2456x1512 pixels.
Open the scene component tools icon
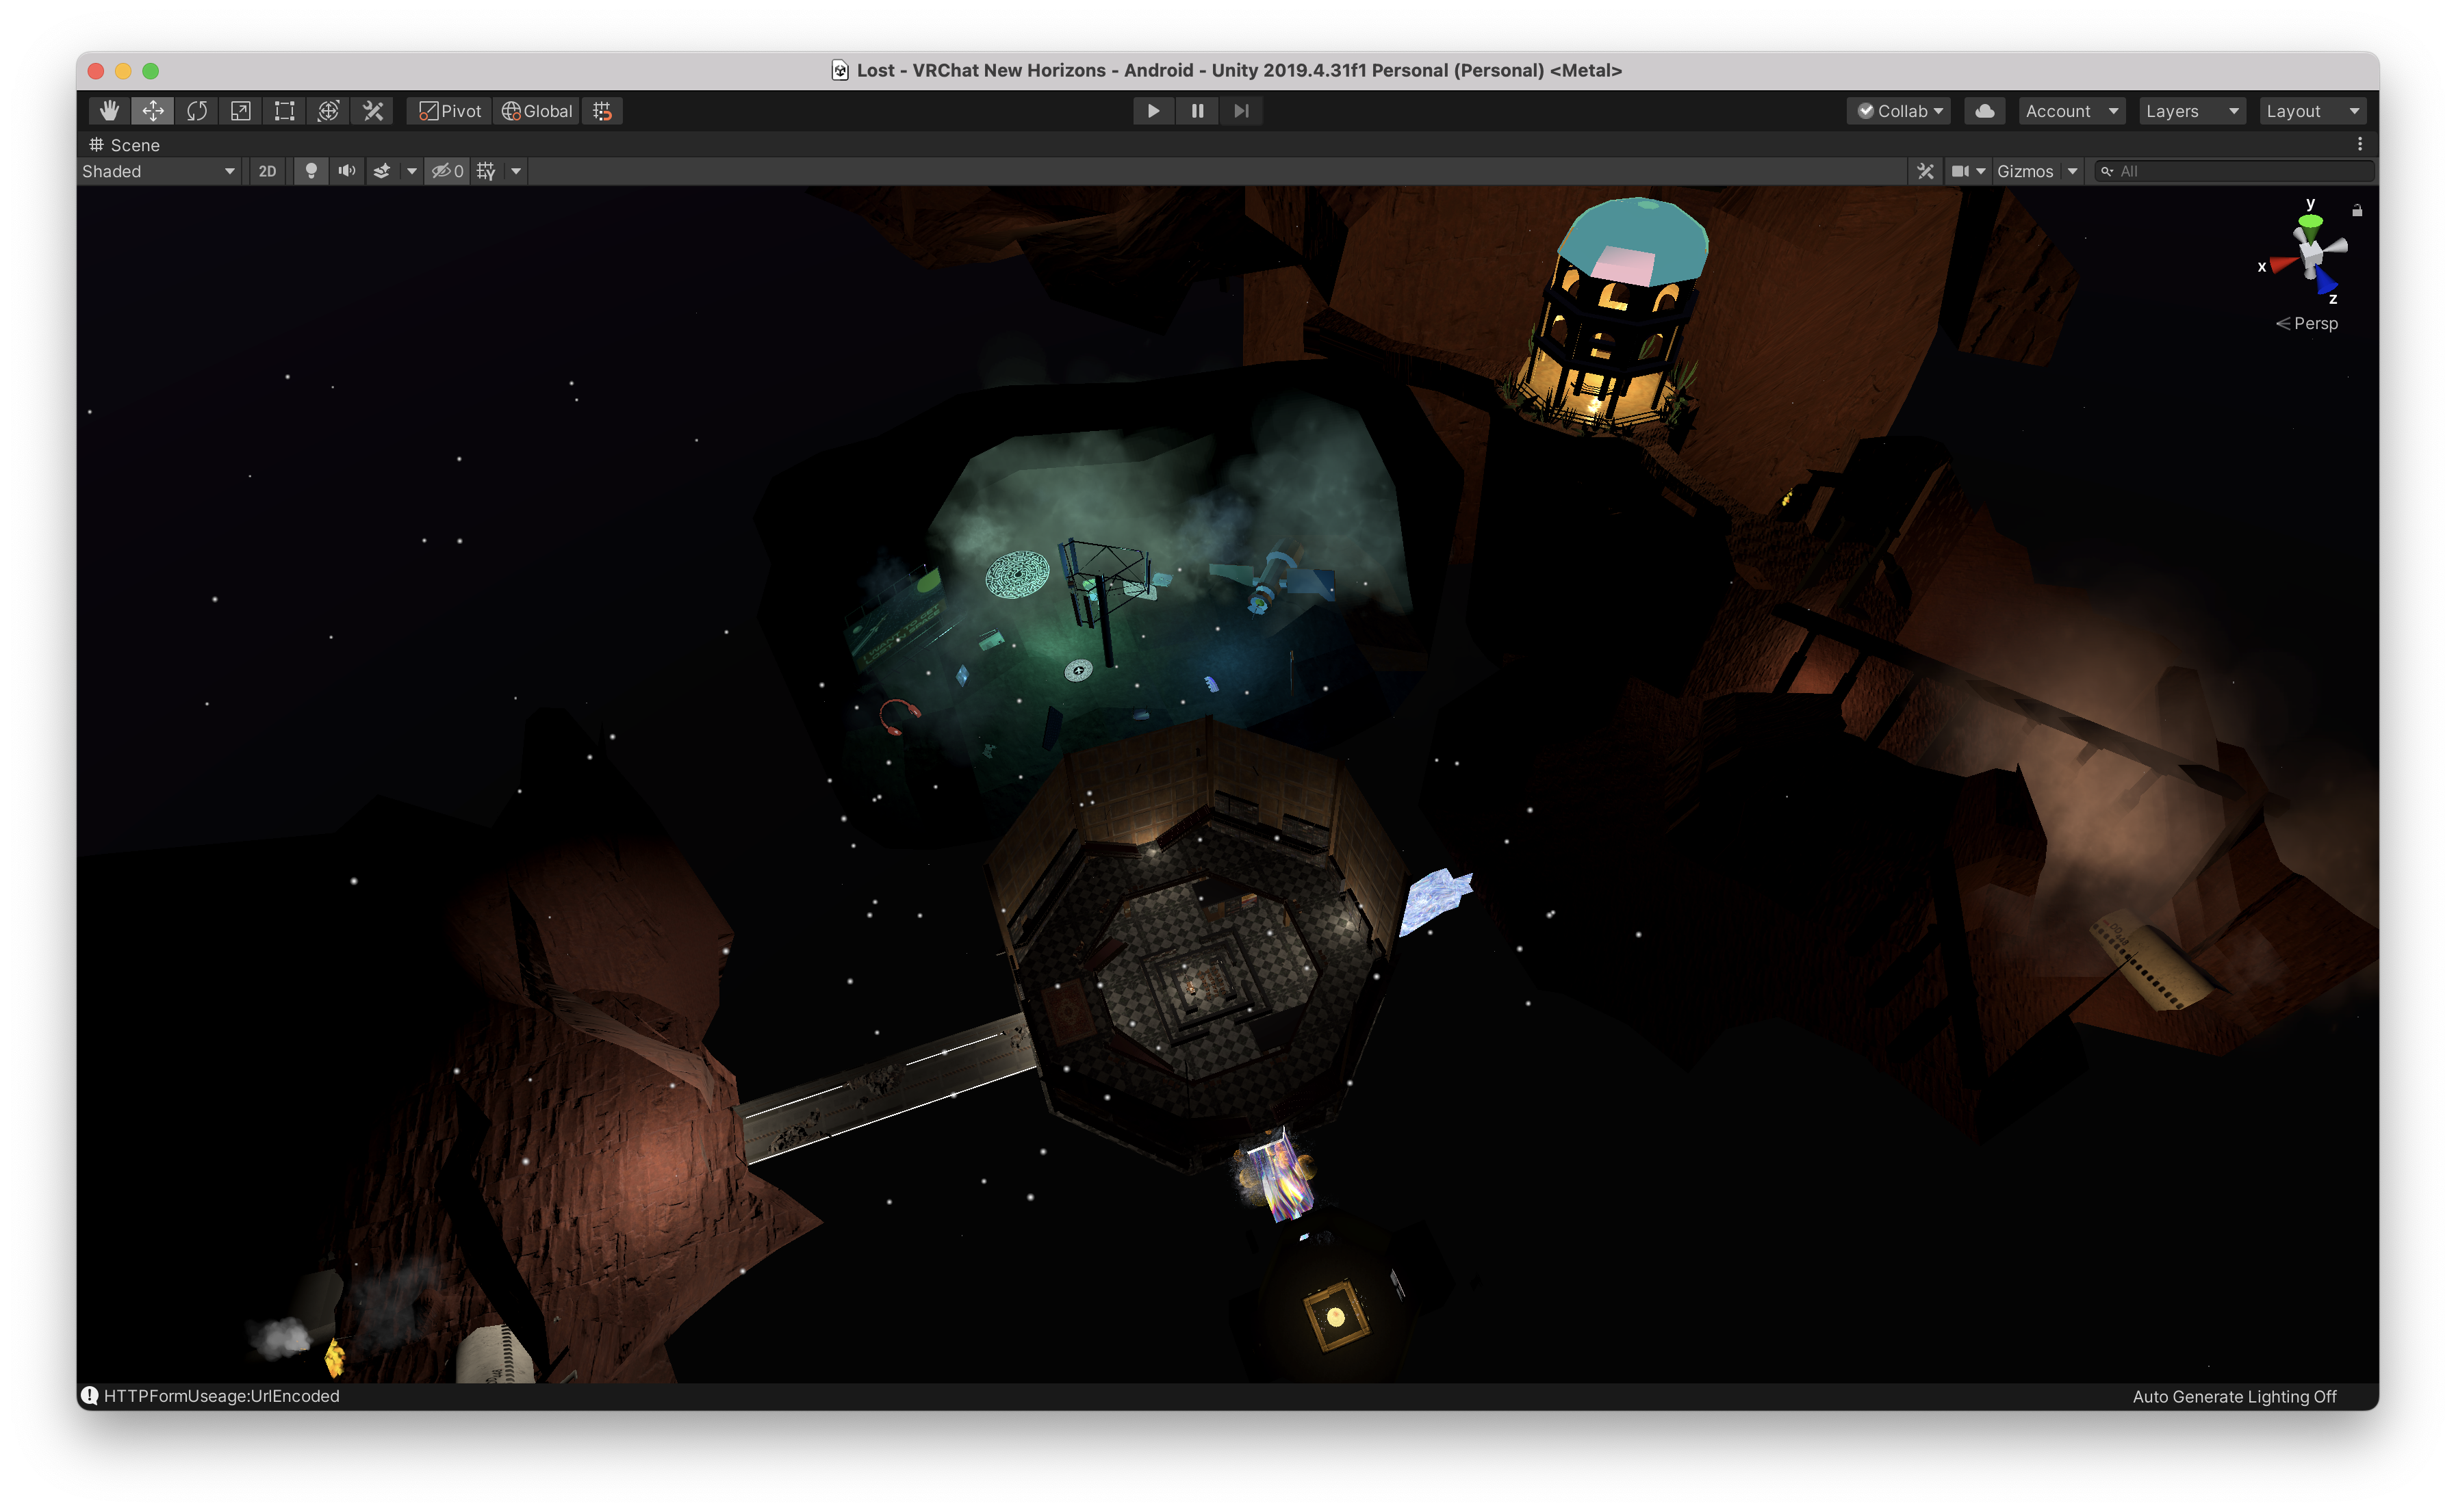coord(1925,171)
